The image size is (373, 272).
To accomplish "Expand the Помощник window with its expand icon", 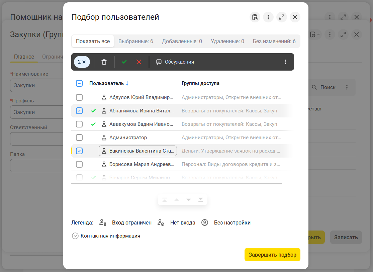I will pos(343,17).
